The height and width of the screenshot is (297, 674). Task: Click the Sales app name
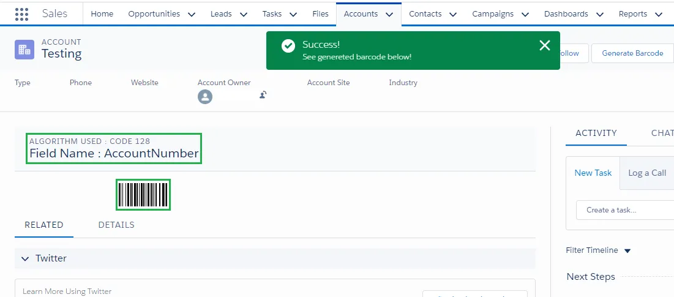coord(54,13)
